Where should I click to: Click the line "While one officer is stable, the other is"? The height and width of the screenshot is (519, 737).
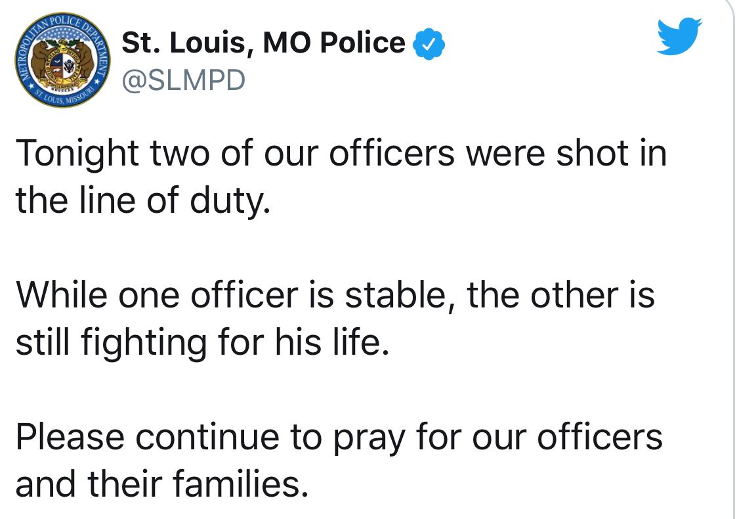(335, 296)
